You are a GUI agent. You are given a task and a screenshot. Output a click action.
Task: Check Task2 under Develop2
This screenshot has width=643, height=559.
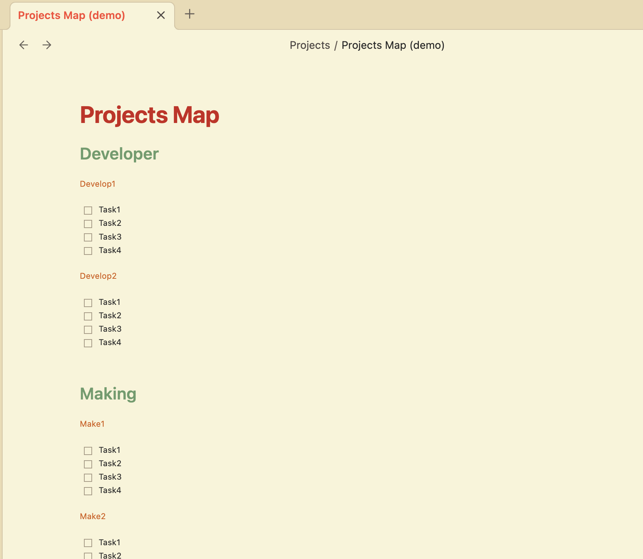pos(88,316)
